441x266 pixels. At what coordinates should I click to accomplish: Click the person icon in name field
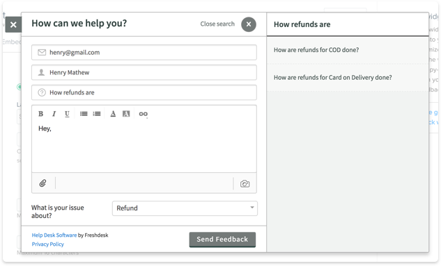point(41,73)
